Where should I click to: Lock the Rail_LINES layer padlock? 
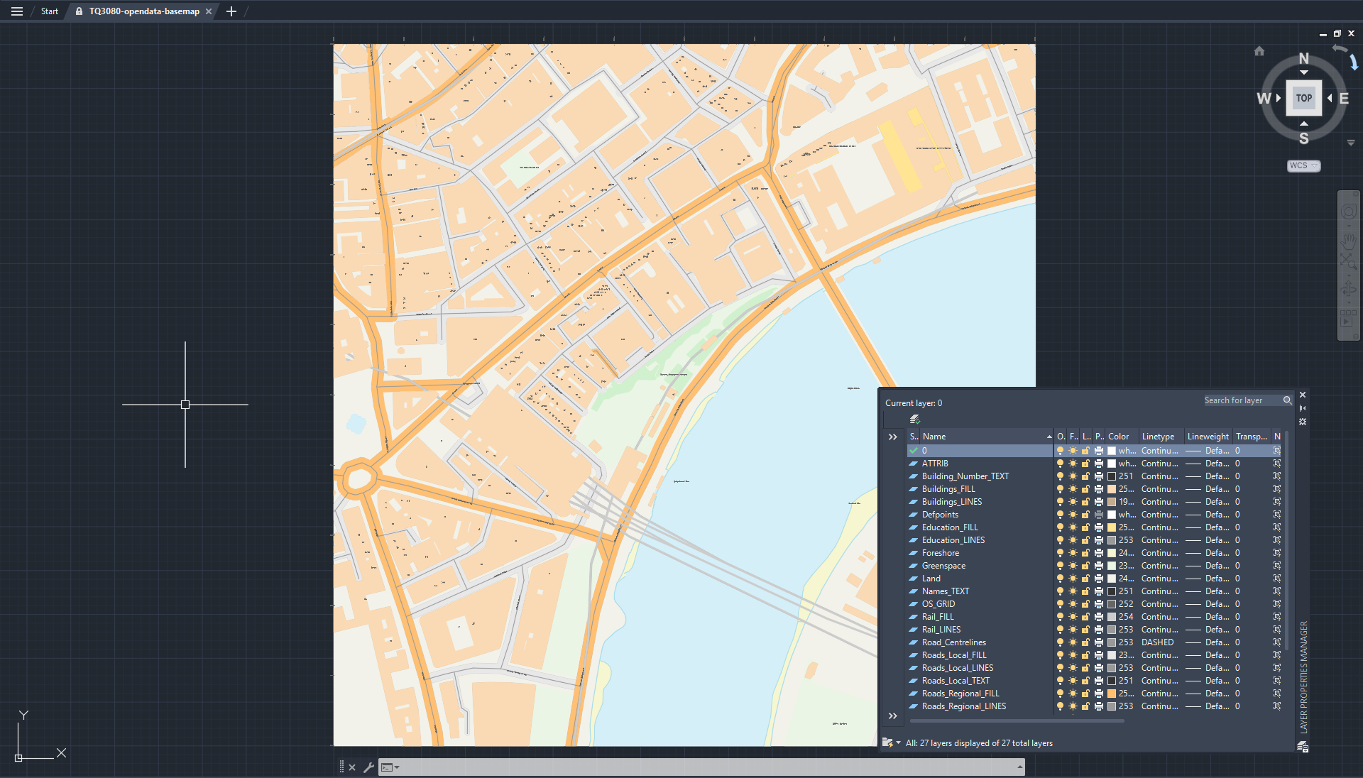point(1085,630)
